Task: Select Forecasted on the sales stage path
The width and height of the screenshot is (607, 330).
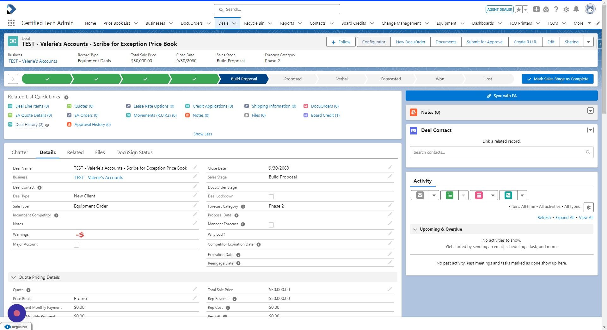Action: click(391, 79)
